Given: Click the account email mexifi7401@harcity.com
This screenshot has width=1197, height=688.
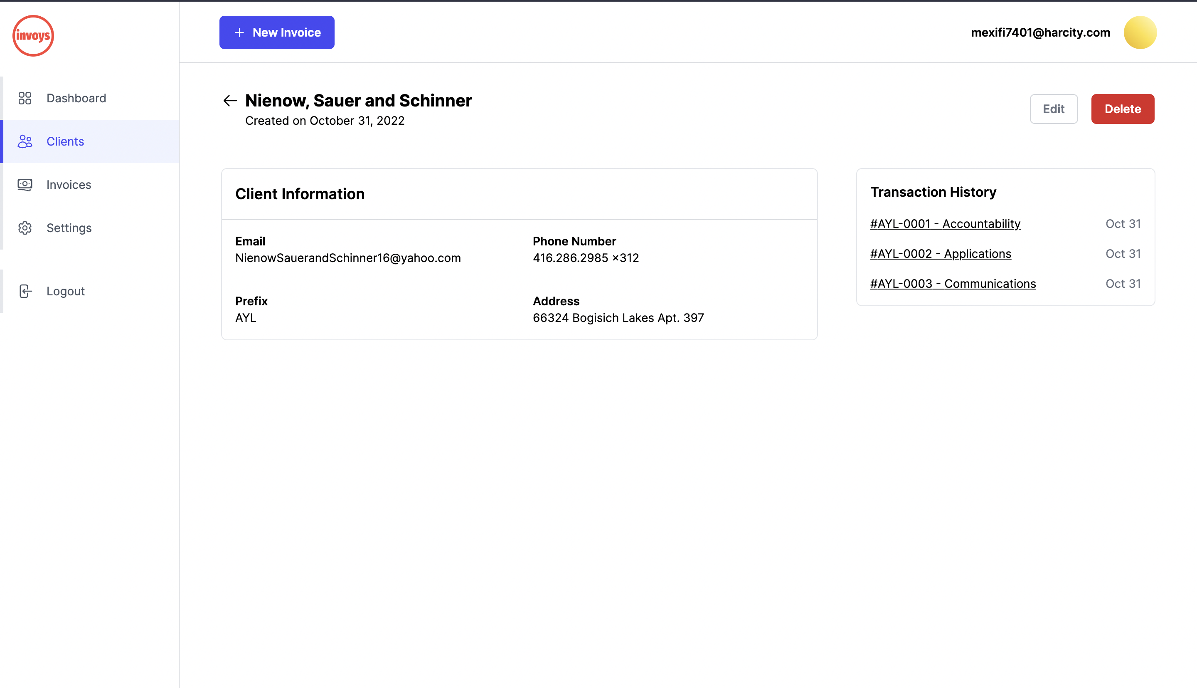Looking at the screenshot, I should tap(1040, 32).
